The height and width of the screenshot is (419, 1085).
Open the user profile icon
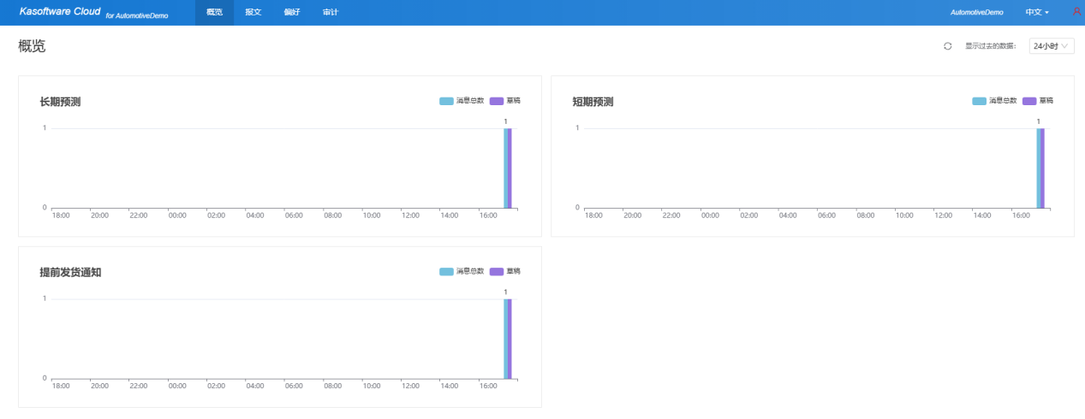1076,12
